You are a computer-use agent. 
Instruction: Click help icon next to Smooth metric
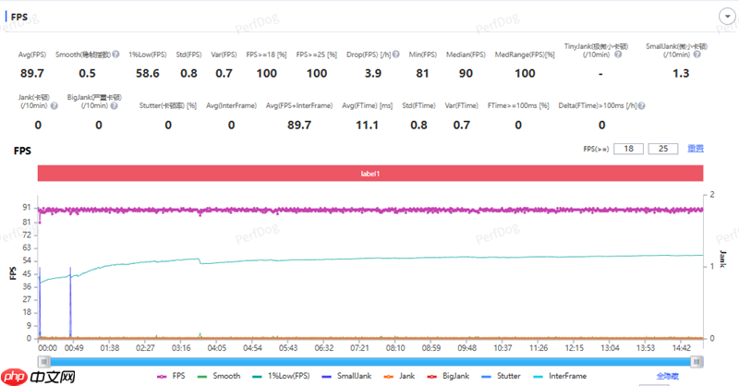point(115,54)
